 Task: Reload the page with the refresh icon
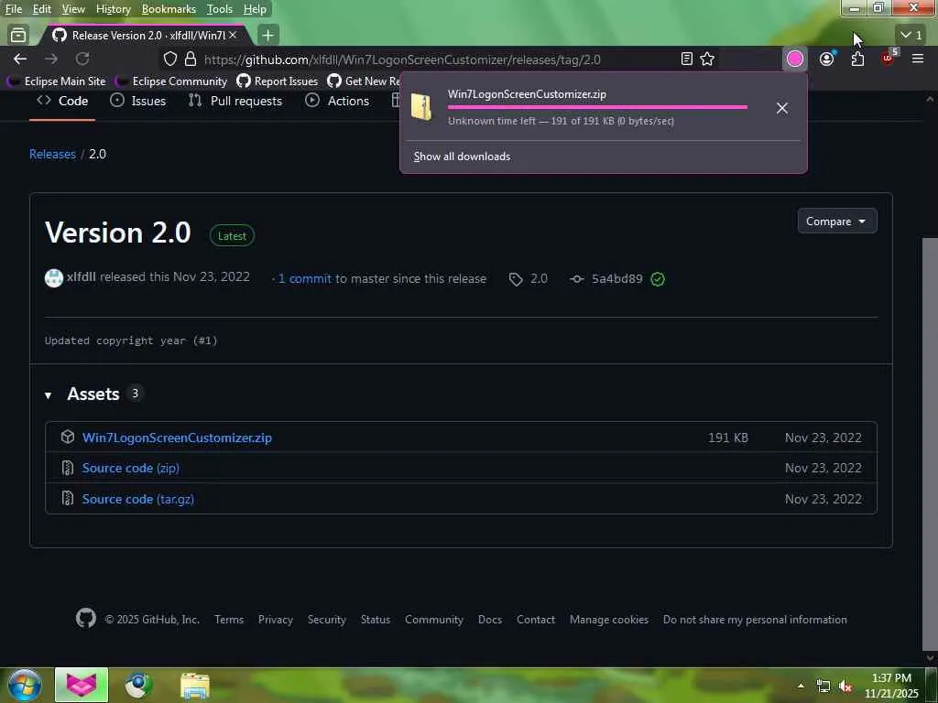(82, 59)
